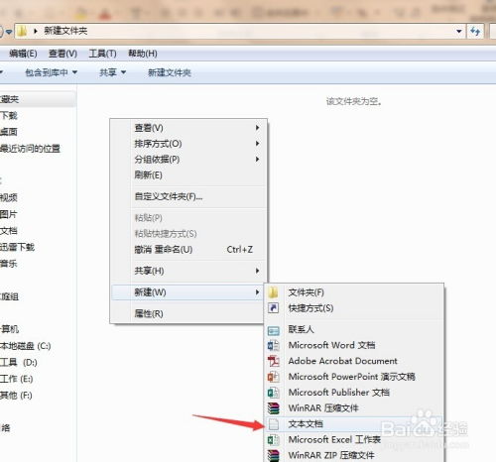This screenshot has width=496, height=462.
Task: Click the PowerPoint 演示文稿 icon
Action: 274,377
